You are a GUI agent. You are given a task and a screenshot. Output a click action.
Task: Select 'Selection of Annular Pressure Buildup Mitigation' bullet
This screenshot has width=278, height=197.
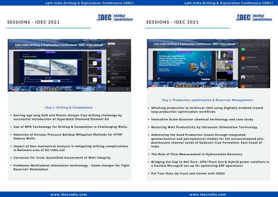[x=68, y=137]
